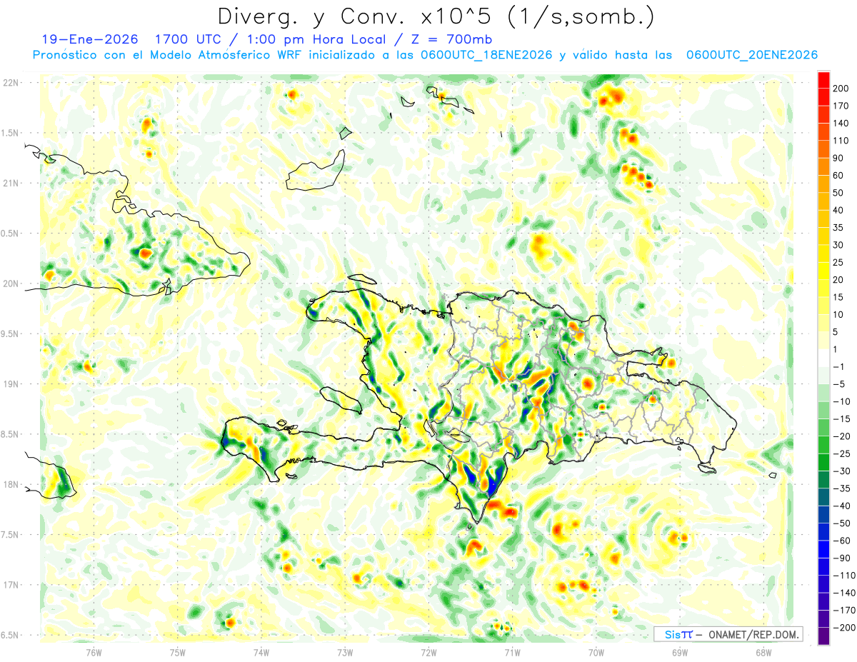Click the colorbar value '170' in the red range
Viewport: 857px width, 662px height.
click(842, 106)
